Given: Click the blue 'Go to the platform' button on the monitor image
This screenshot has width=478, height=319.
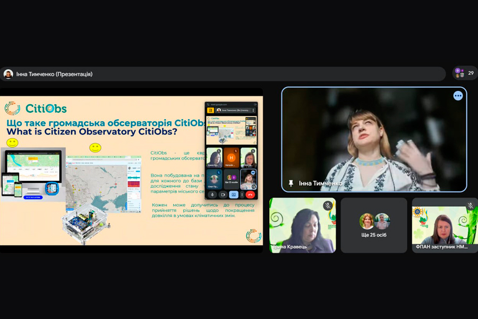Looking at the screenshot, I should click(x=32, y=197).
